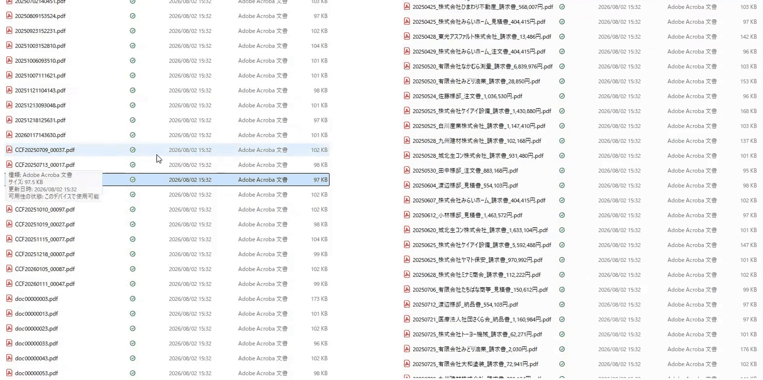The height and width of the screenshot is (380, 763).
Task: Select 20250520_有限会社なかむら測量_請求書_6,839,976円.pdf
Action: (x=482, y=66)
